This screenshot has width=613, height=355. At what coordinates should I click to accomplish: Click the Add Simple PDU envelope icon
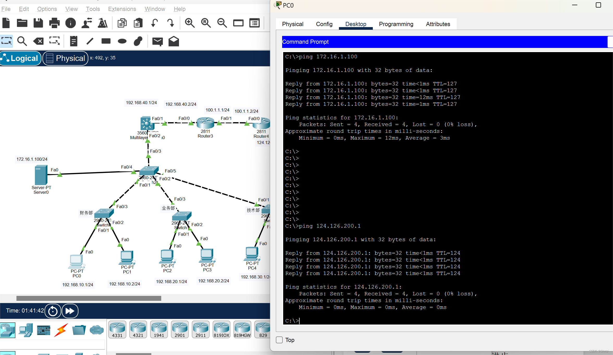point(157,41)
